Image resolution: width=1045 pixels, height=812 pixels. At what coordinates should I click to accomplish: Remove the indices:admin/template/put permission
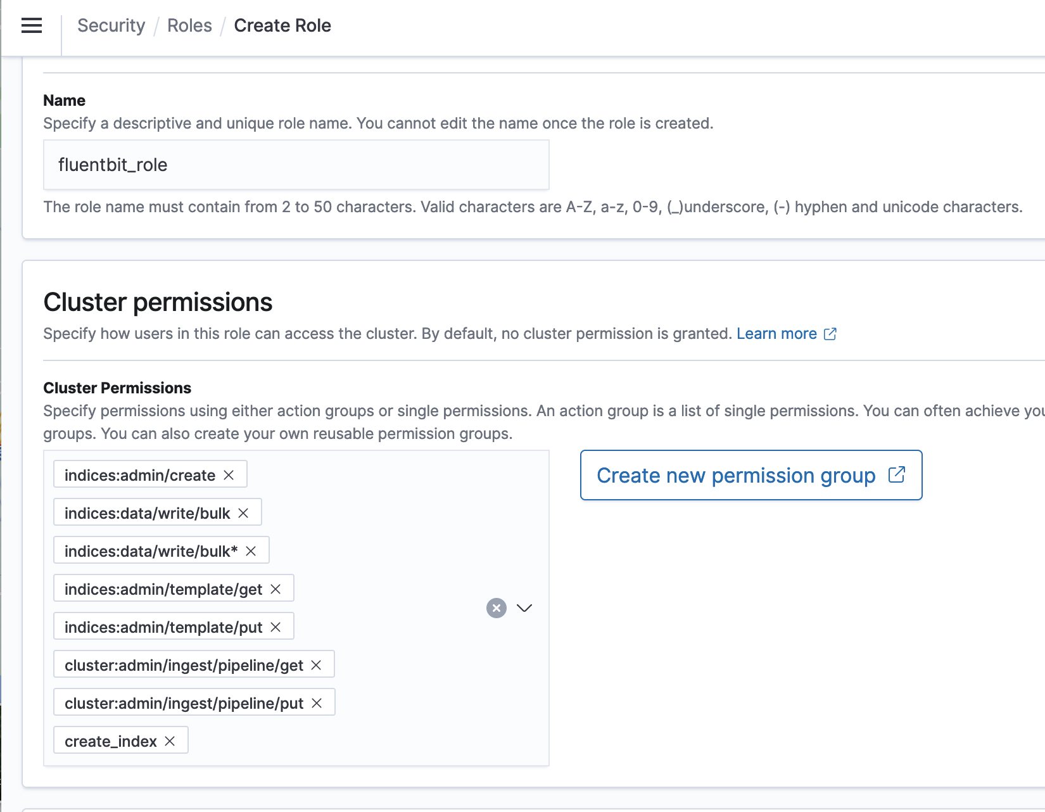(x=277, y=626)
